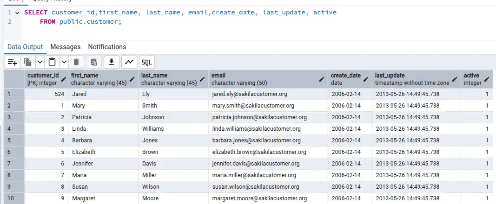Click the last name cell Brown
Viewport: 496px width, 204px height.
pos(173,152)
